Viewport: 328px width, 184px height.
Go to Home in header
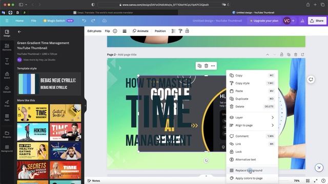(19, 20)
